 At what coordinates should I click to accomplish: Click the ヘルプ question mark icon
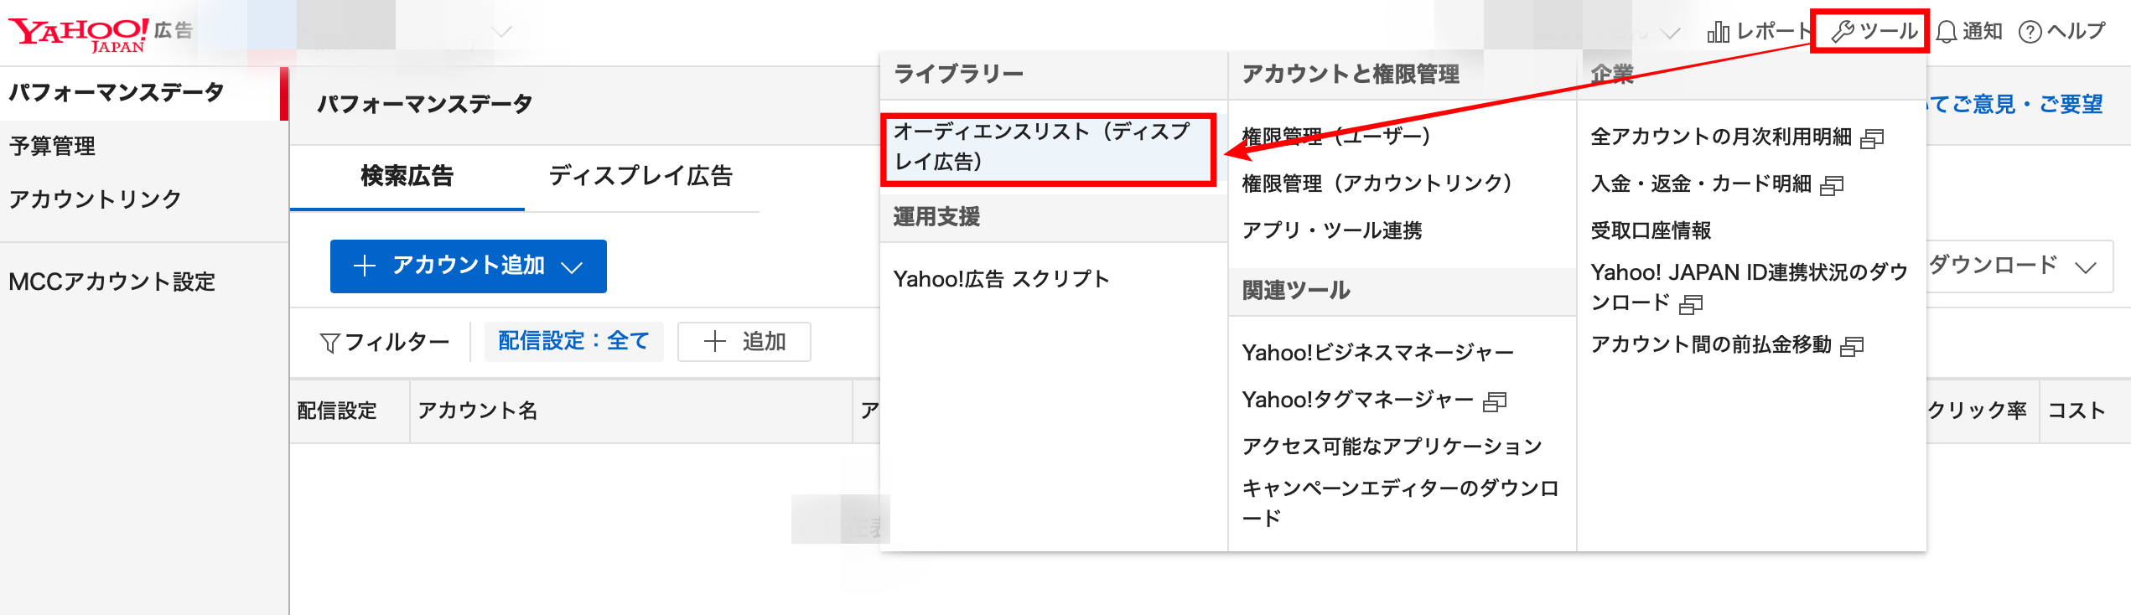click(x=2030, y=33)
